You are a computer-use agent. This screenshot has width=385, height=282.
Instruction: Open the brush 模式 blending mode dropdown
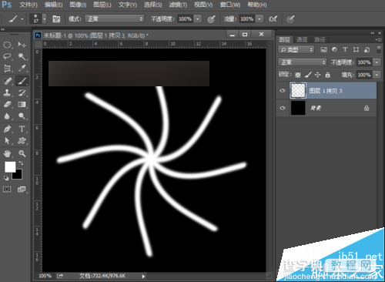[114, 18]
